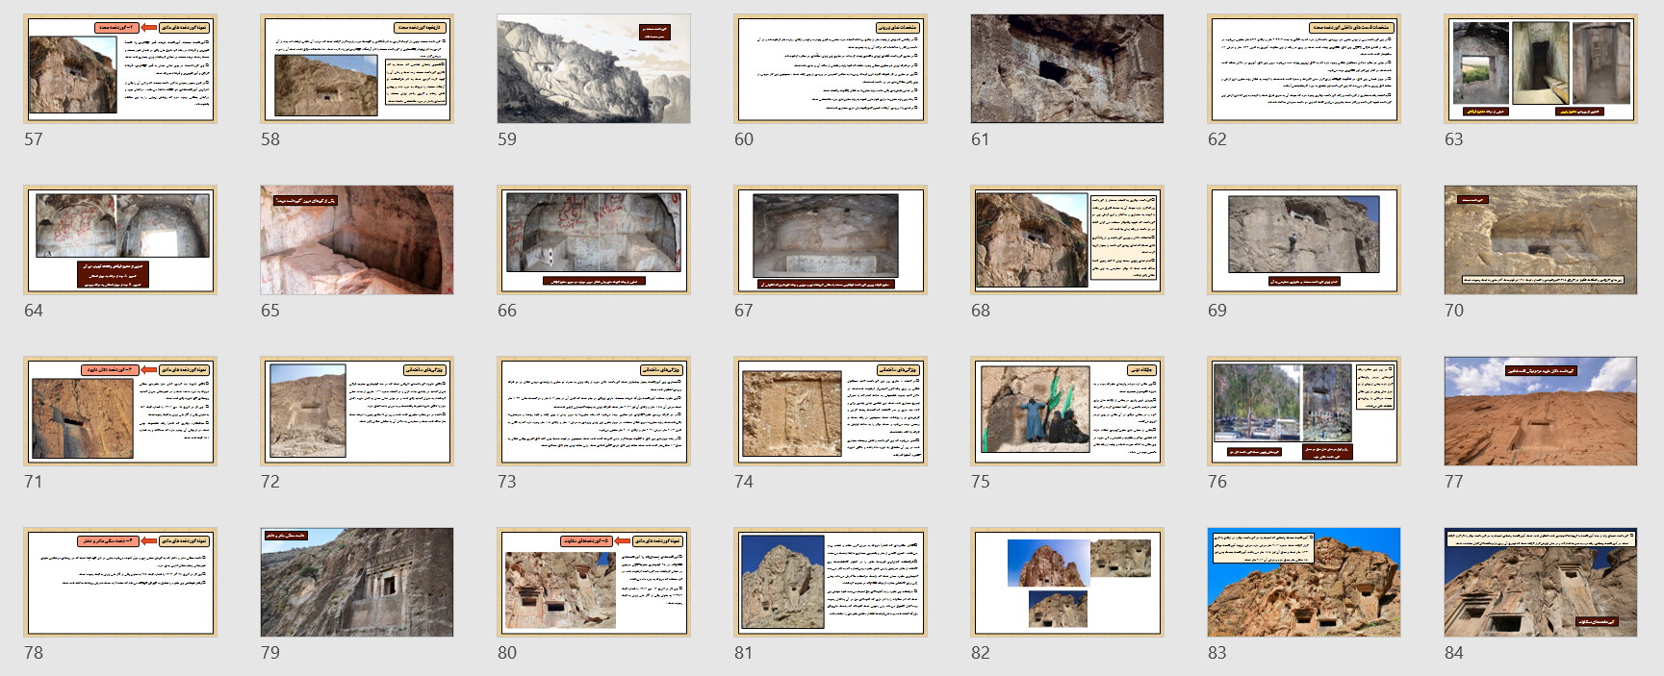
Task: Select slide 63 with three doorway photos
Action: pyautogui.click(x=1540, y=68)
